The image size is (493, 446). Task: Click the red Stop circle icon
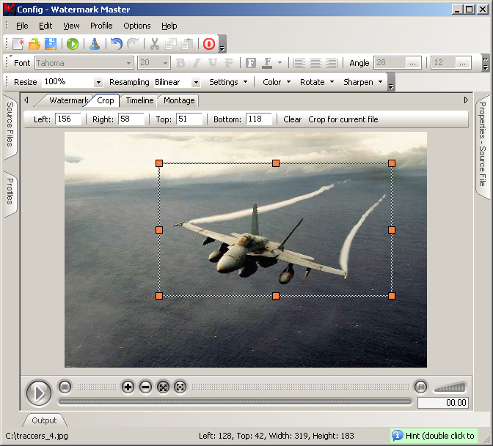tap(208, 44)
